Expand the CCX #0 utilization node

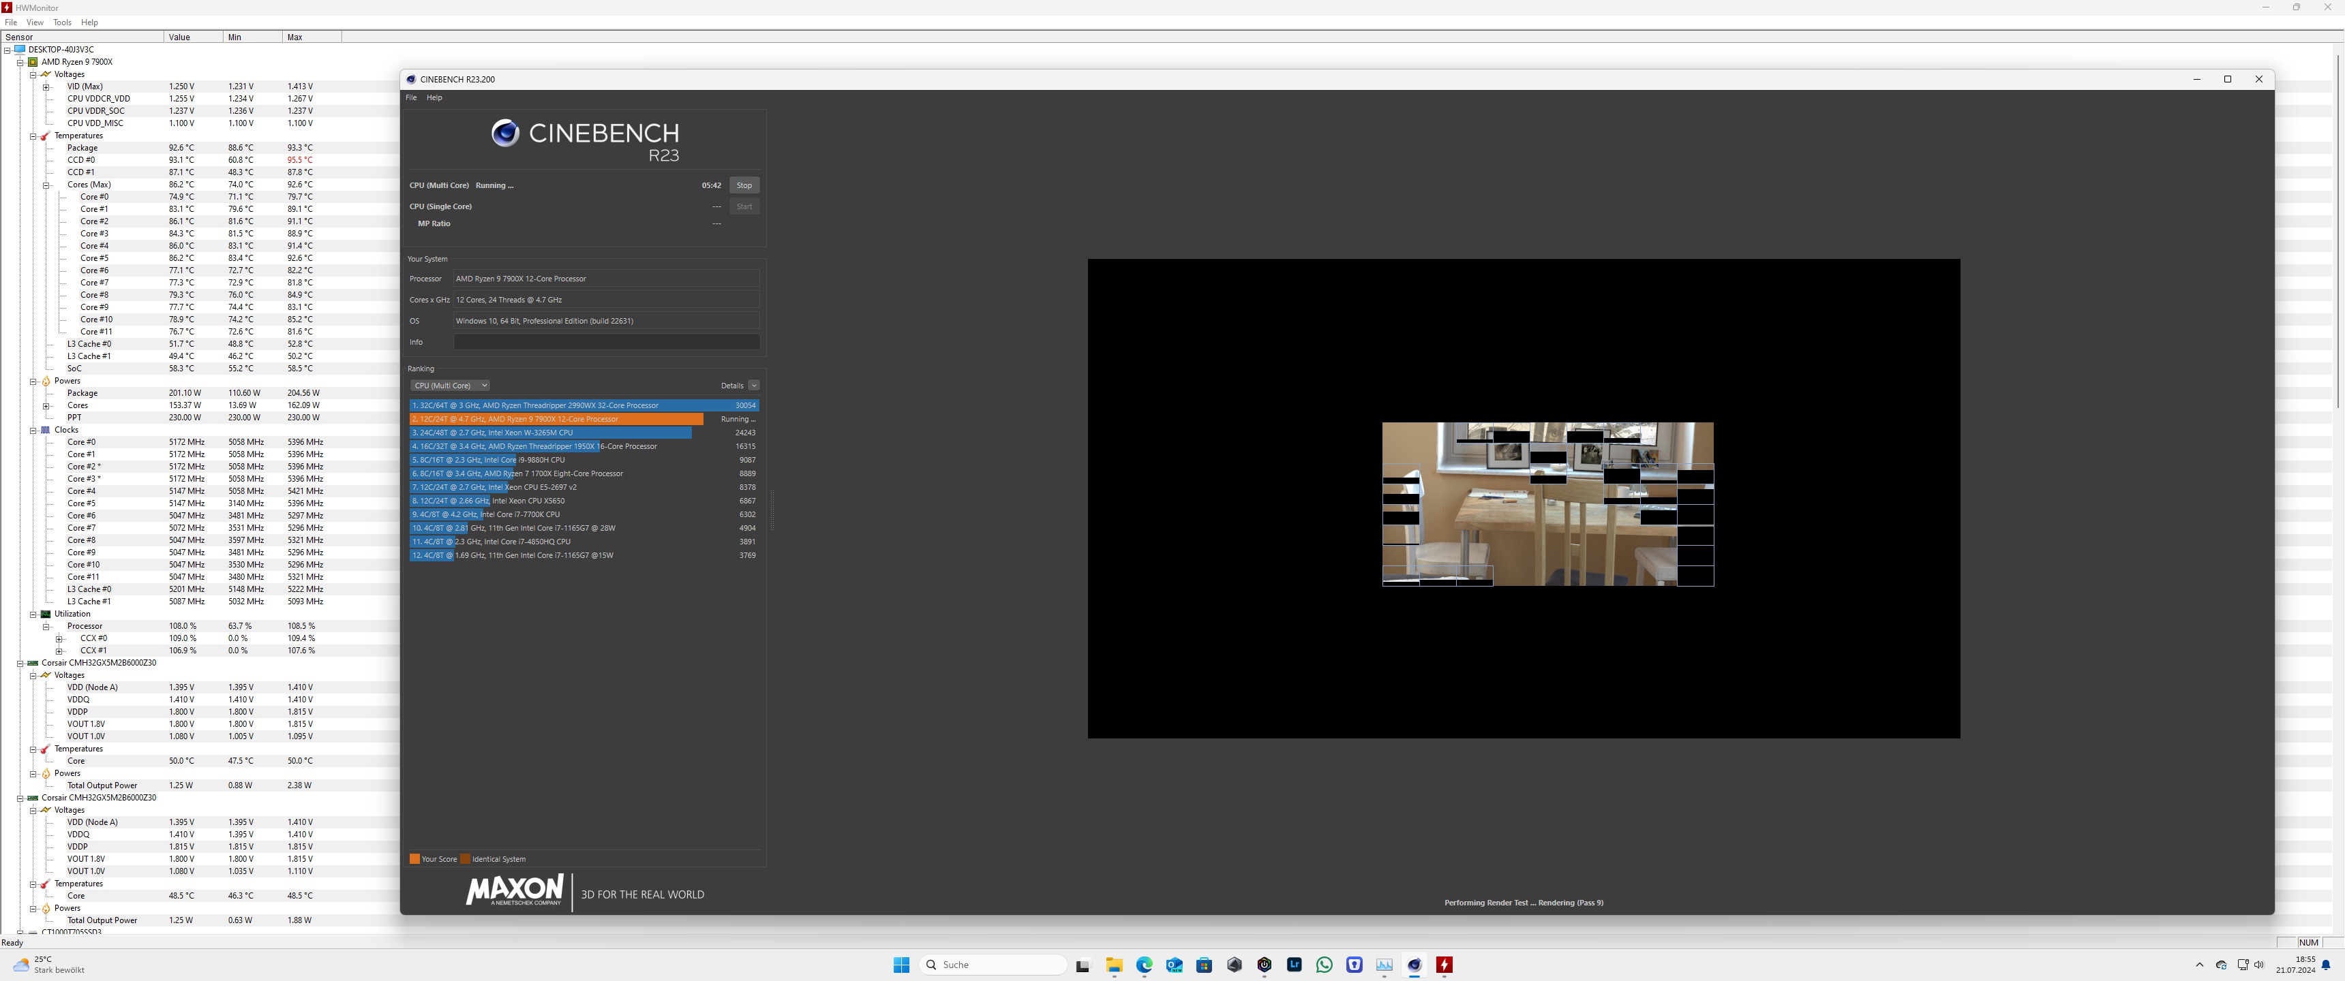tap(59, 639)
